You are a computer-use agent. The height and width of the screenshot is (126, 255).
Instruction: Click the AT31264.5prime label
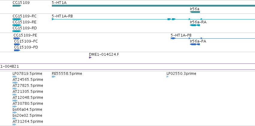(28, 122)
